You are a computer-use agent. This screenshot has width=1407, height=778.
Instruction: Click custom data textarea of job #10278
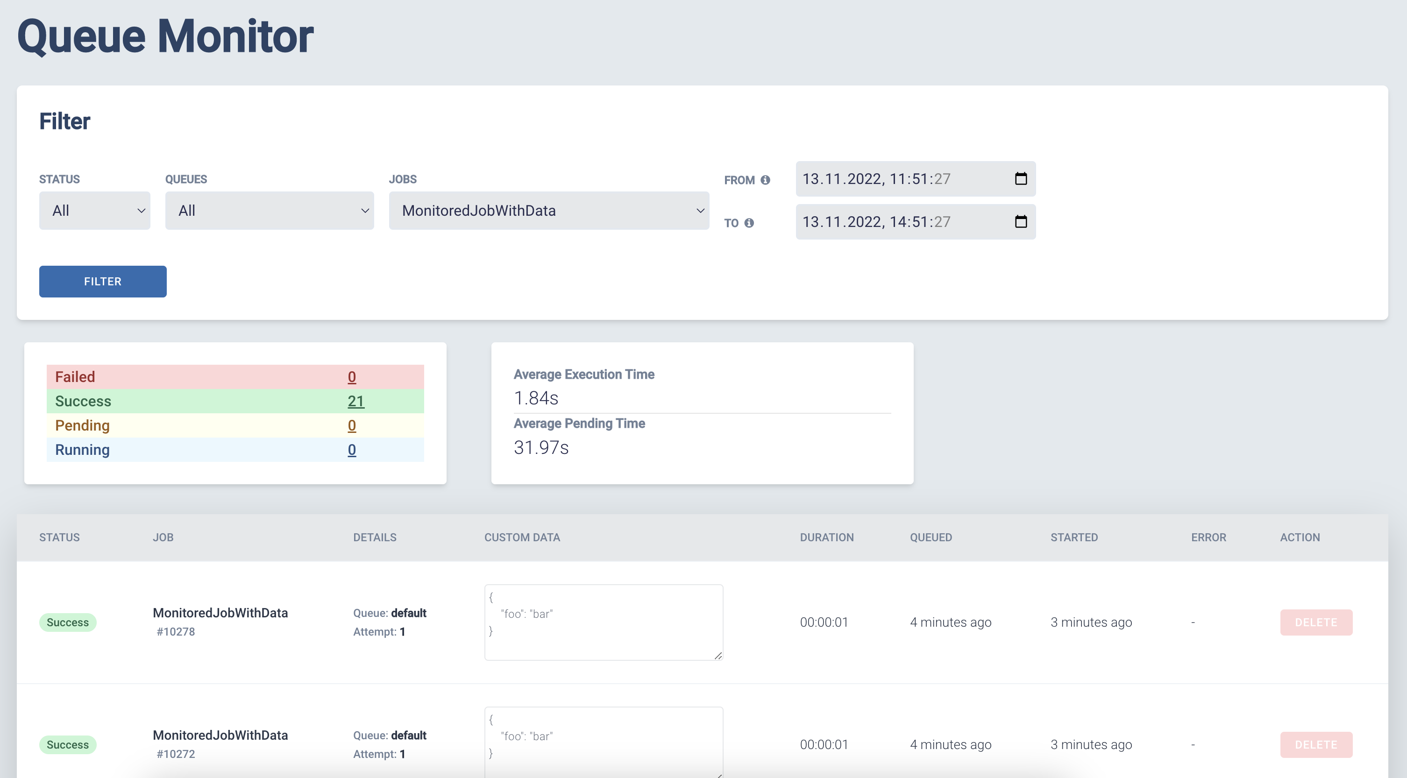coord(603,622)
